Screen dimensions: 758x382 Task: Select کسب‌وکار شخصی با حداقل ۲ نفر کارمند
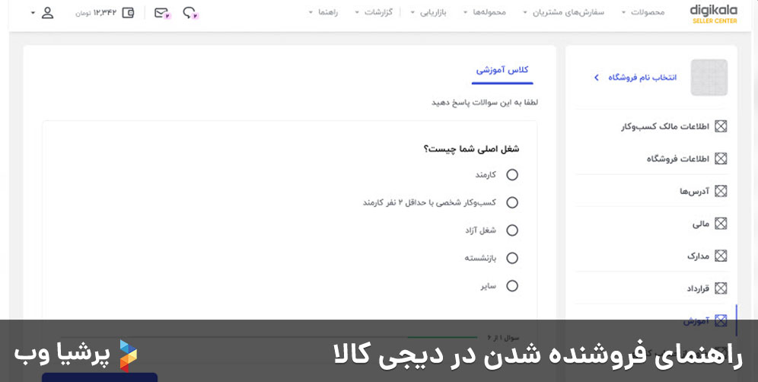(x=512, y=202)
